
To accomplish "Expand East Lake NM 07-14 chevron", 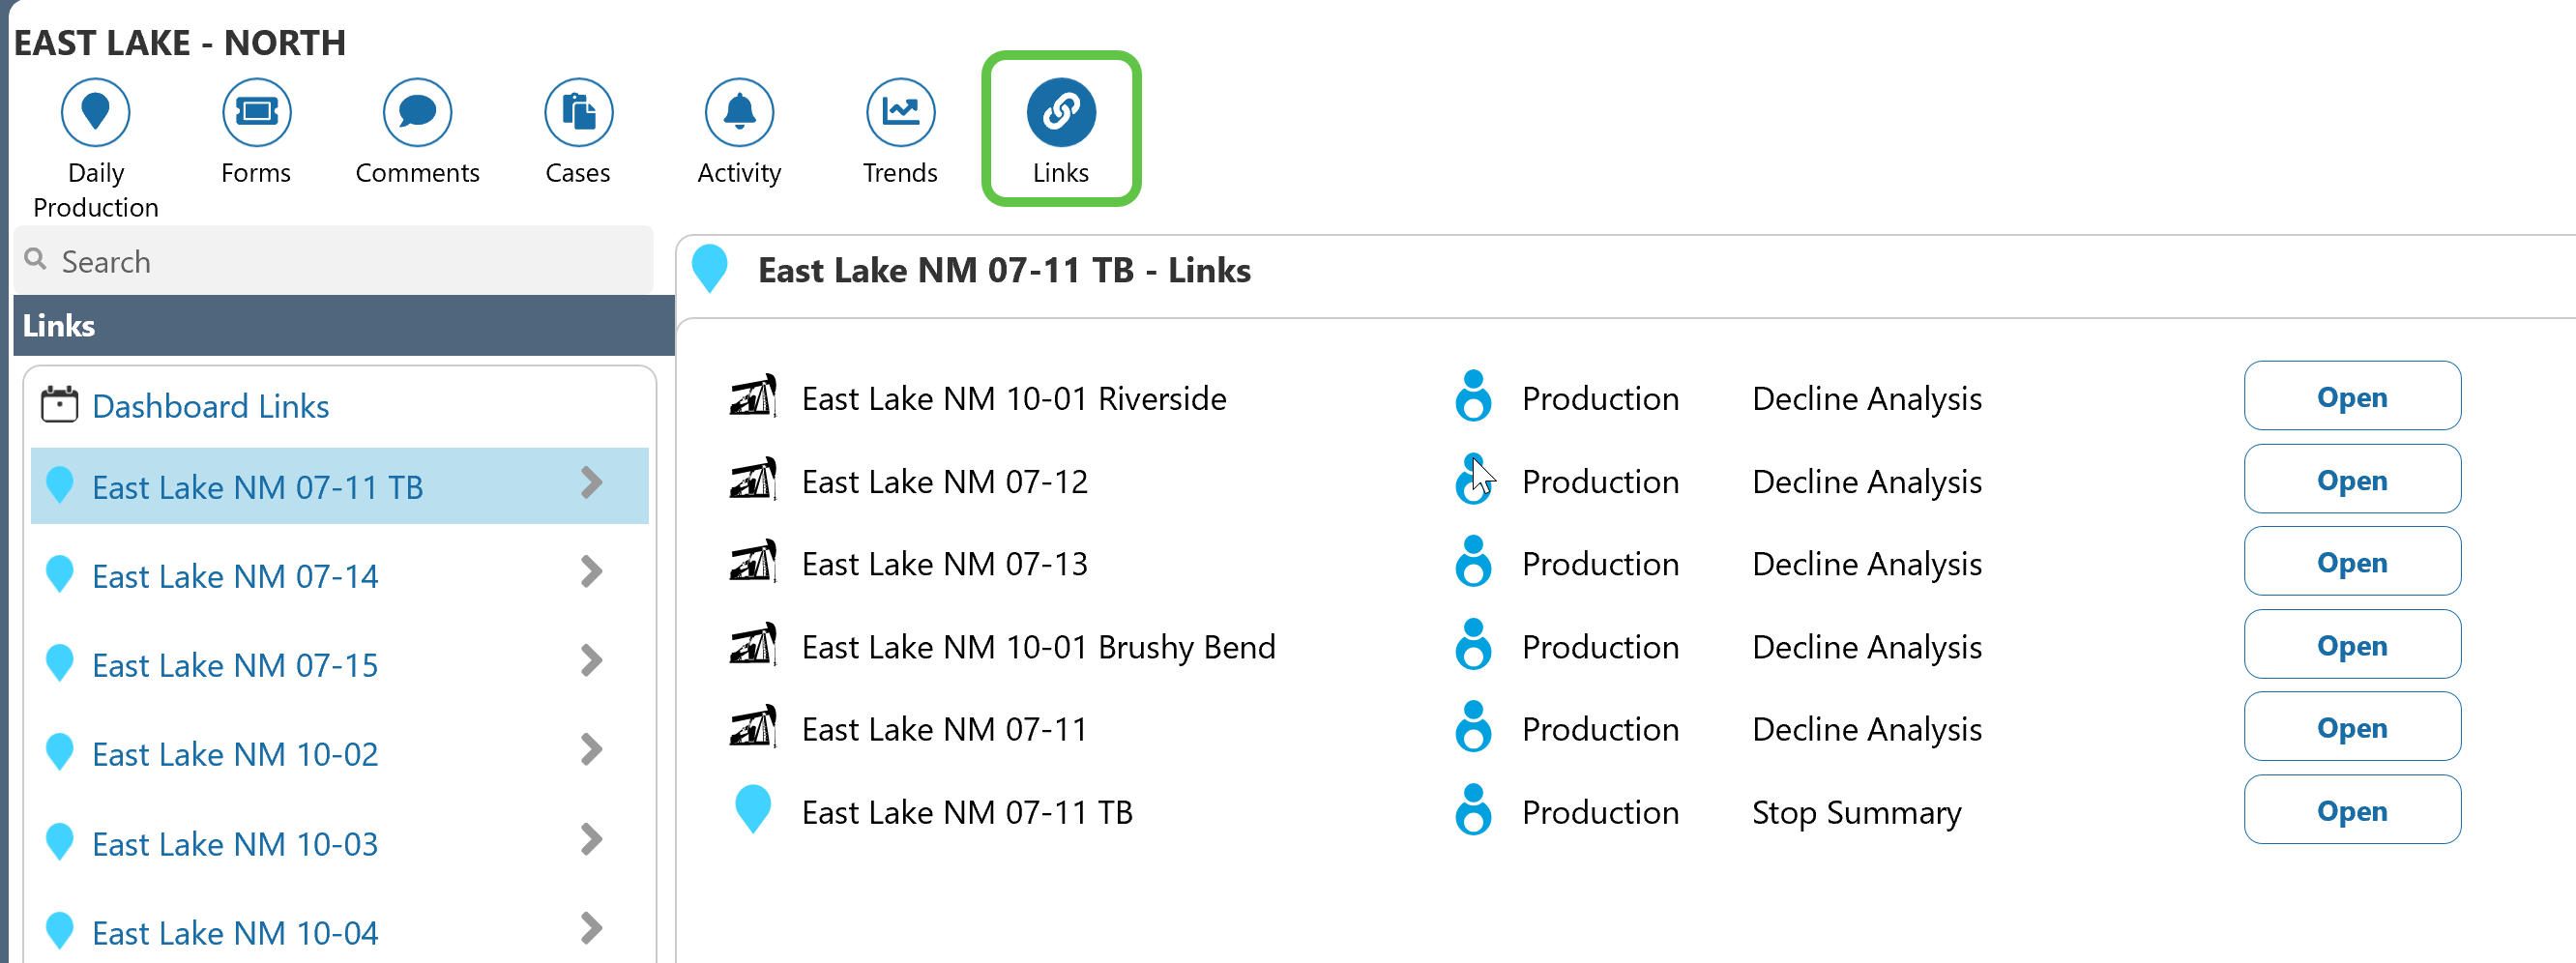I will point(592,573).
